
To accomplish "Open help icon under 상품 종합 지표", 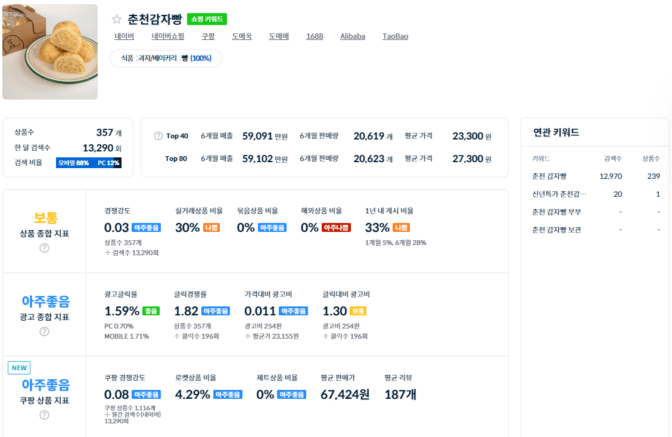I will (x=44, y=248).
